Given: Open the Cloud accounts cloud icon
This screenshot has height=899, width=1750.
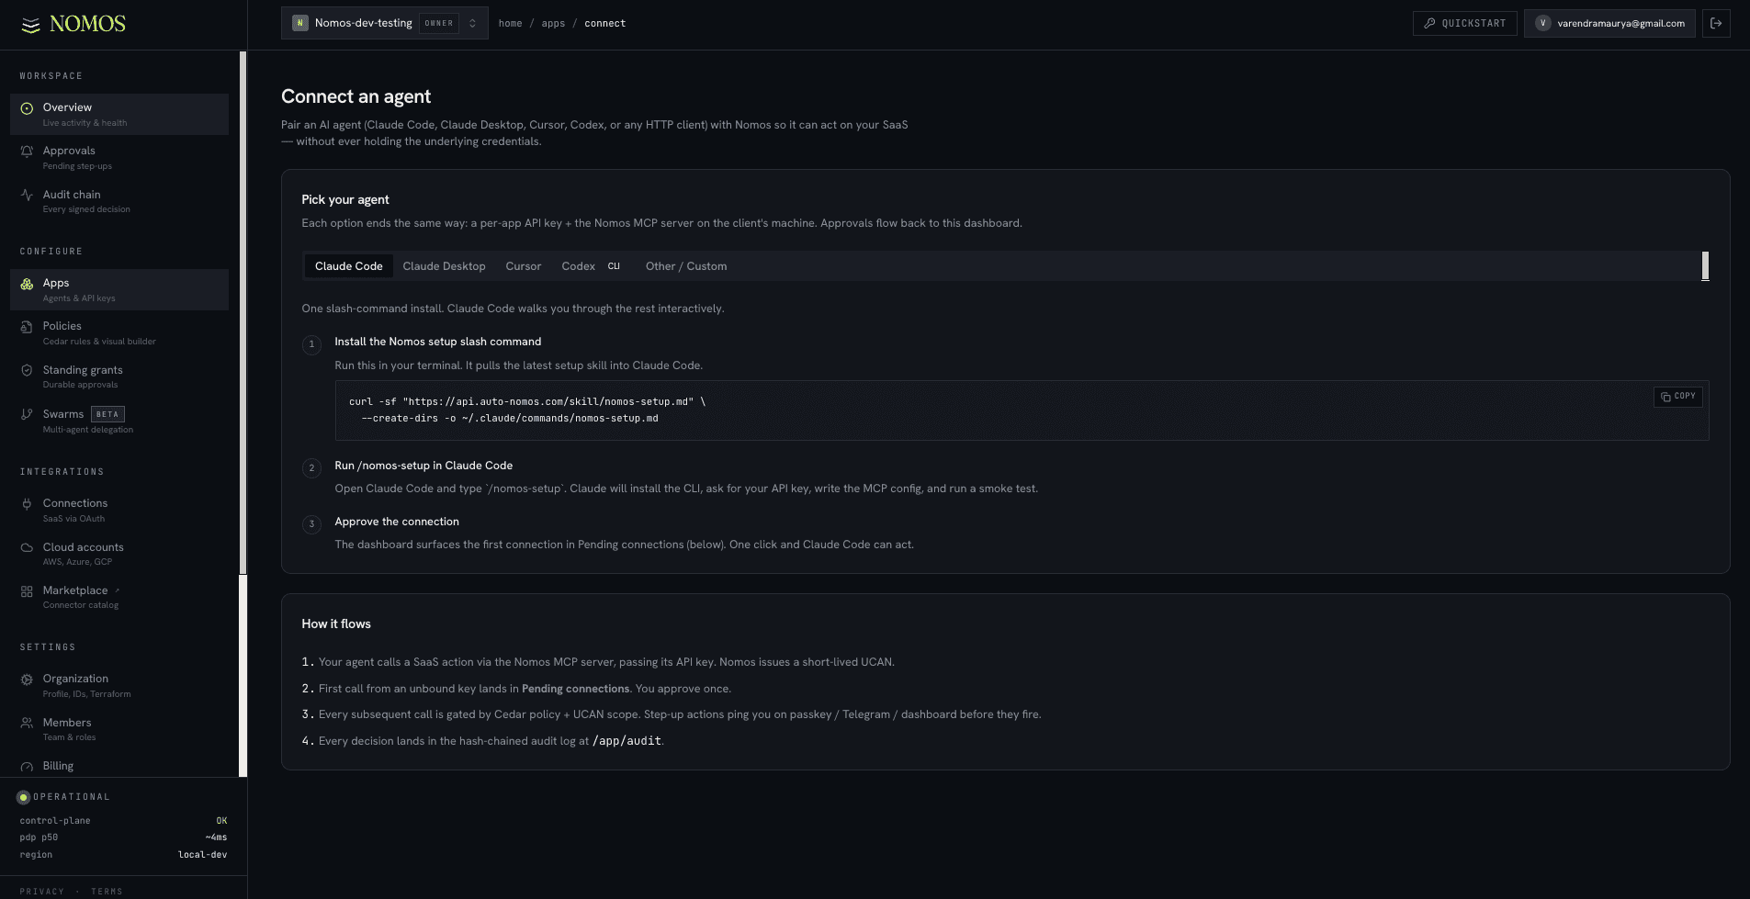Looking at the screenshot, I should [27, 547].
